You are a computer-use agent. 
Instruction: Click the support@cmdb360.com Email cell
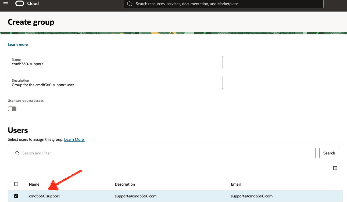252,196
